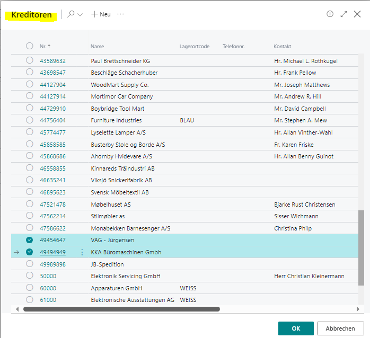The image size is (370, 338).
Task: Open vendor number 43589632
Action: click(52, 61)
